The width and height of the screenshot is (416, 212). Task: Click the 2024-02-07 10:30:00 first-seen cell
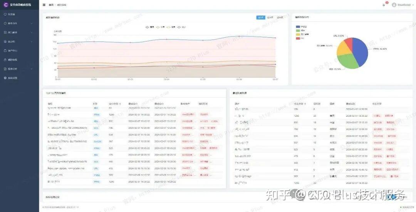point(139,142)
